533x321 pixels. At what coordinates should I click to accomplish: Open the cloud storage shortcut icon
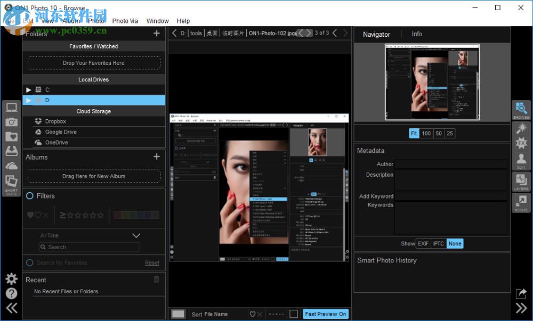(11, 166)
